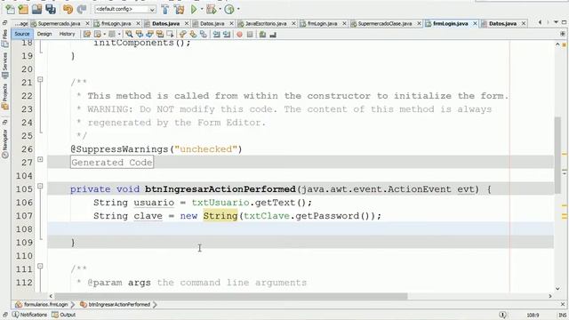Close the SupermercadoClase.java tab
Image resolution: width=569 pixels, height=320 pixels.
tap(419, 24)
